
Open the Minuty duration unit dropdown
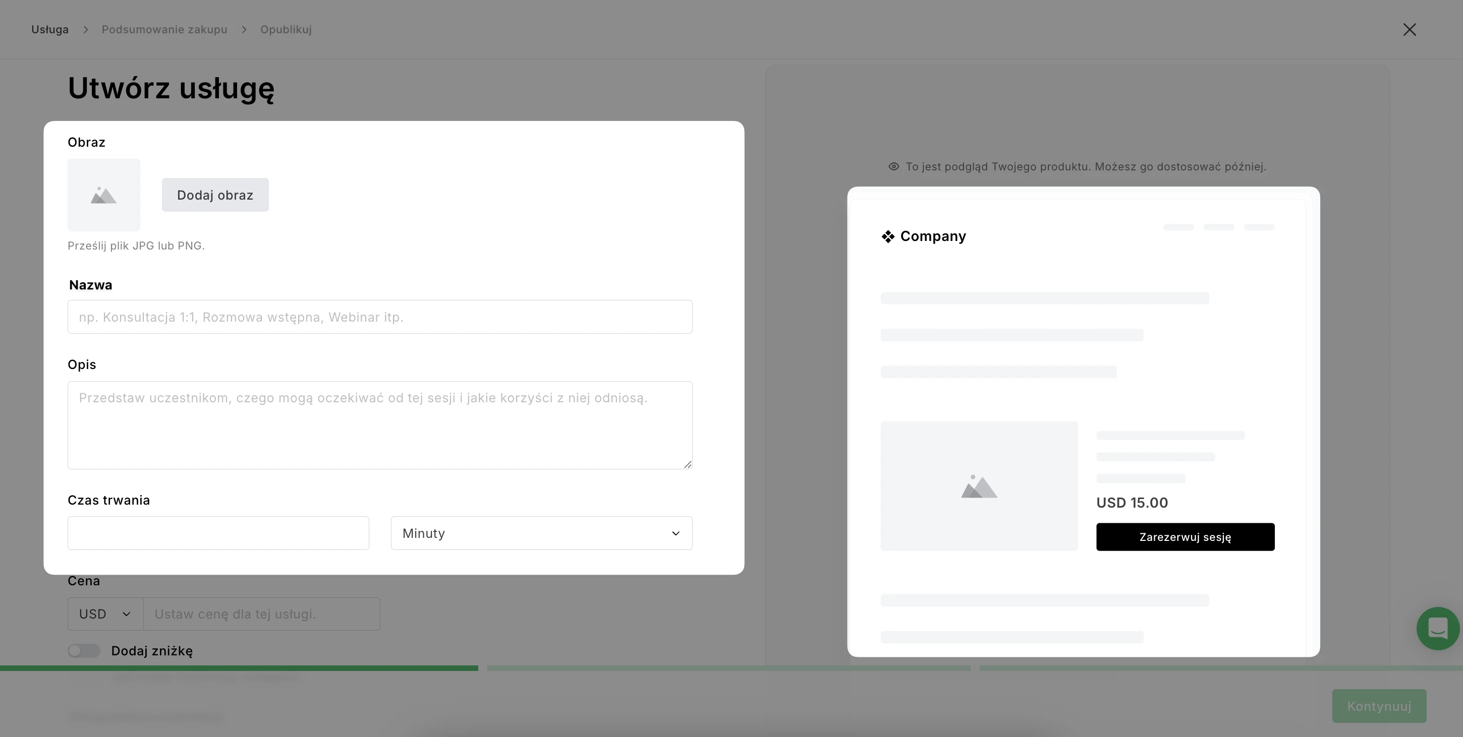click(x=541, y=533)
